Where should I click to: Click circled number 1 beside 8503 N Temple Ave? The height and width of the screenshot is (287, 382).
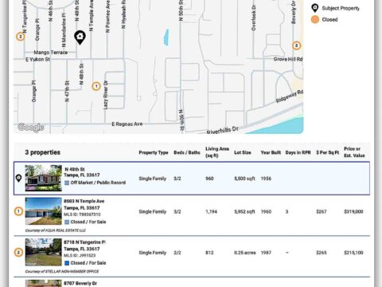pyautogui.click(x=18, y=211)
